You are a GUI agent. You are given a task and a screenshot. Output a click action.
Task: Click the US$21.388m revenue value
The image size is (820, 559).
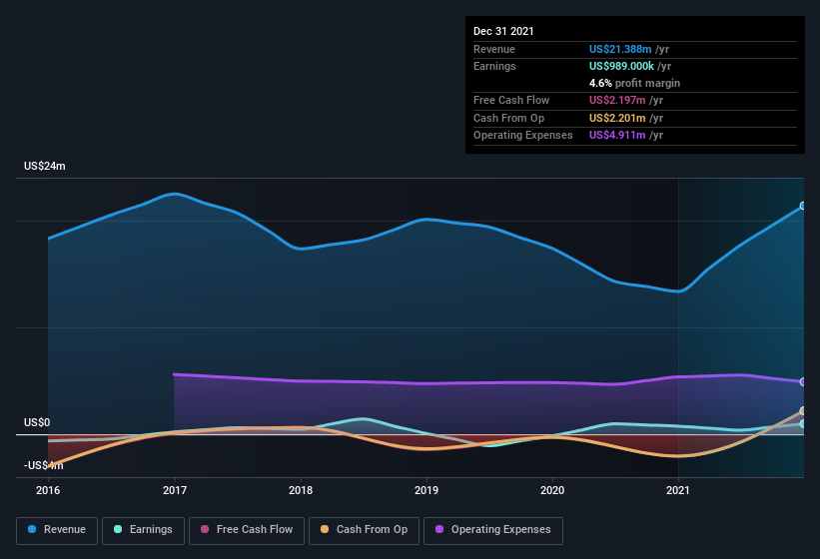620,49
